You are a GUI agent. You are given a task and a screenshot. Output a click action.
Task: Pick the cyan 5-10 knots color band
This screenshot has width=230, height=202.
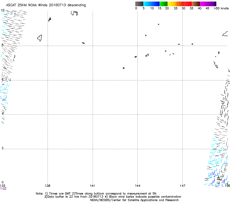[x=147, y=4]
